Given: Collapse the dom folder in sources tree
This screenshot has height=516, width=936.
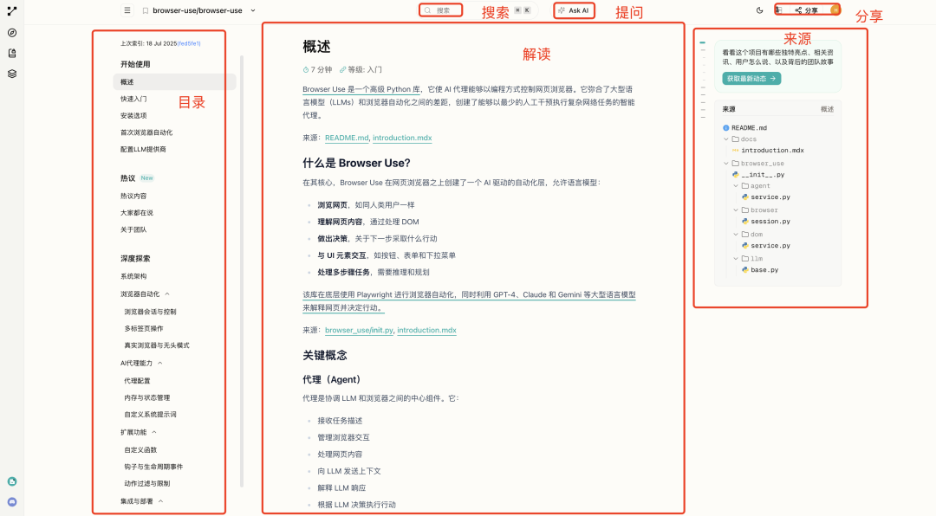Looking at the screenshot, I should pos(736,235).
